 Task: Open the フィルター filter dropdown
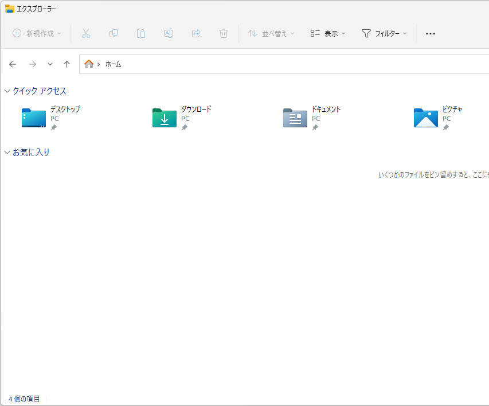(384, 33)
